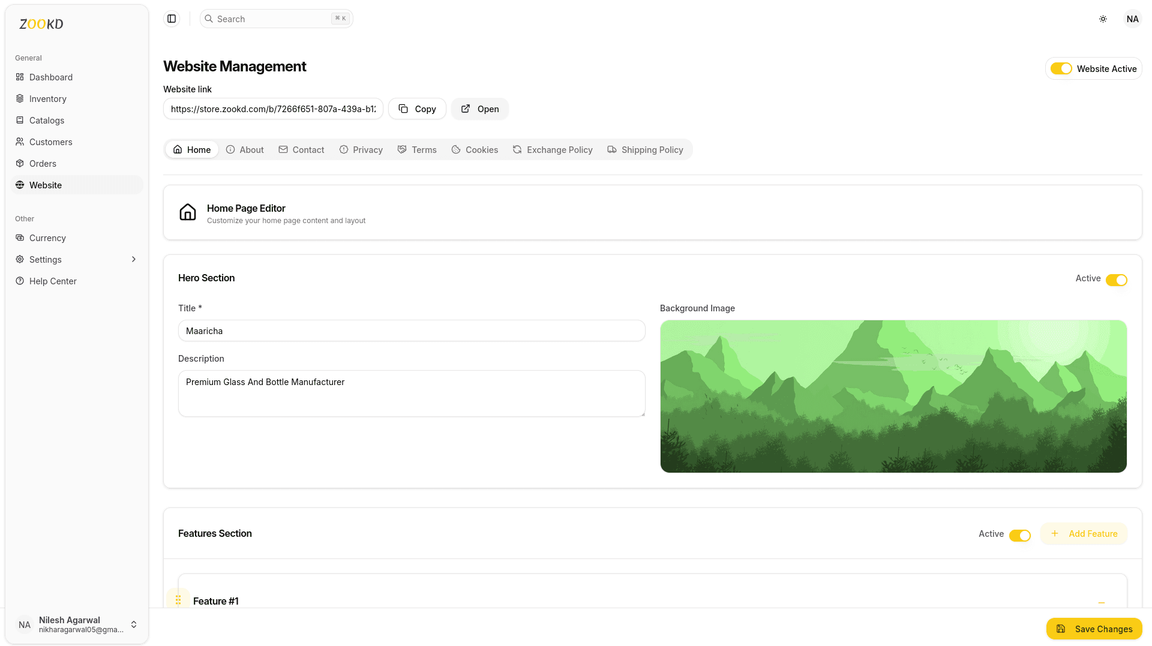Open the sidebar collapse panel icon
The width and height of the screenshot is (1152, 646).
pyautogui.click(x=171, y=19)
